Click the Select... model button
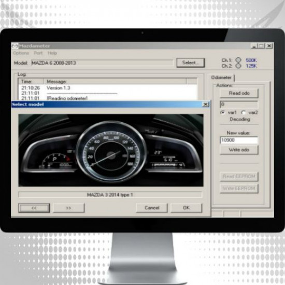This screenshot has width=285, height=285. [x=191, y=63]
